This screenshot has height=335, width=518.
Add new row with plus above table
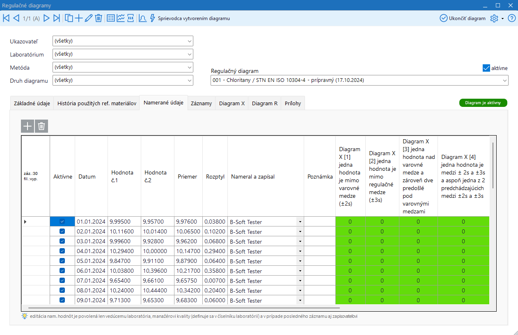coord(28,126)
